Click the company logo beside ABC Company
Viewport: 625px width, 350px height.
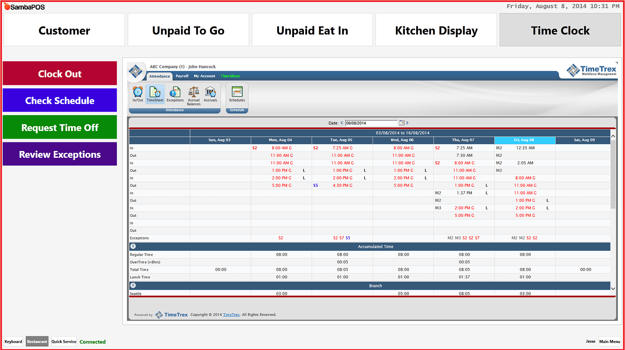(x=135, y=71)
